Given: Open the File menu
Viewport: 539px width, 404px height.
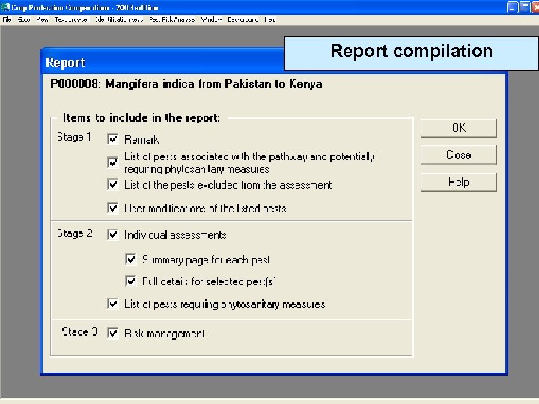Looking at the screenshot, I should coord(7,19).
